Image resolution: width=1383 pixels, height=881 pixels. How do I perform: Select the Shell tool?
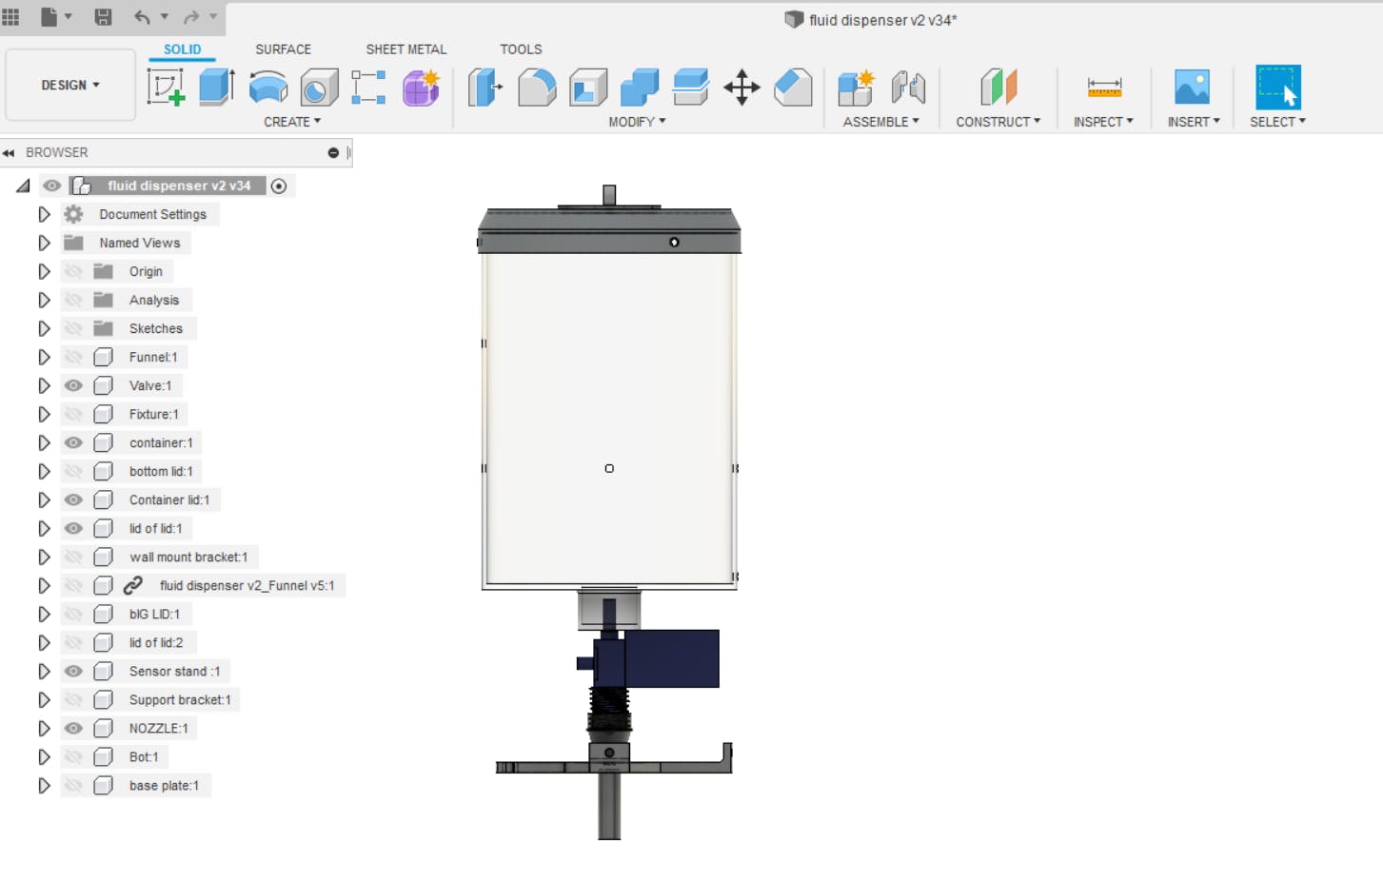pos(588,88)
